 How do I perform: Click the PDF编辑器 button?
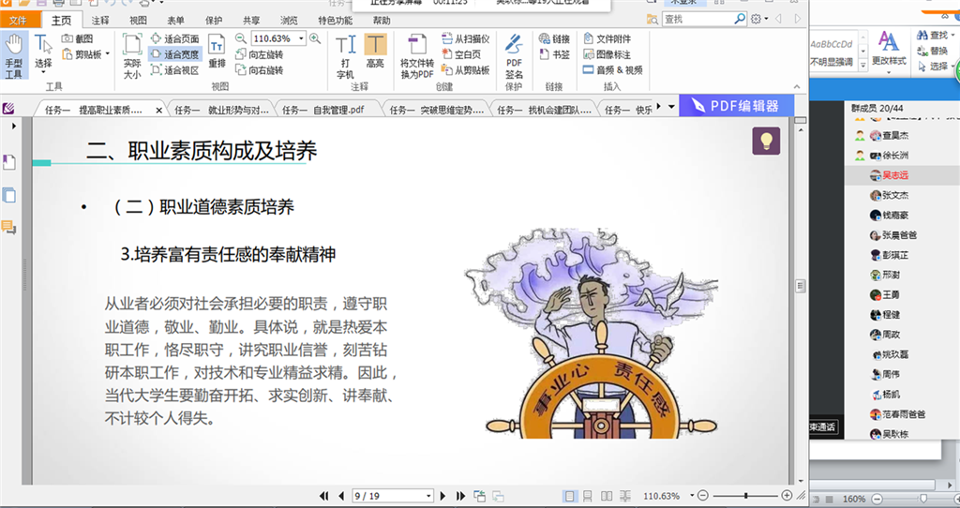(x=737, y=106)
